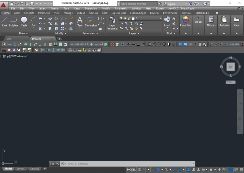The height and width of the screenshot is (173, 244).
Task: Expand the Annotation panel flyout
Action: coord(90,33)
